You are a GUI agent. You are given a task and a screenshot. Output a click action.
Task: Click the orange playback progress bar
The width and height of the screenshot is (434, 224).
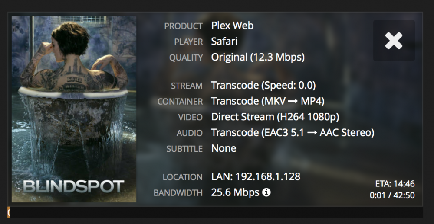click(x=9, y=212)
